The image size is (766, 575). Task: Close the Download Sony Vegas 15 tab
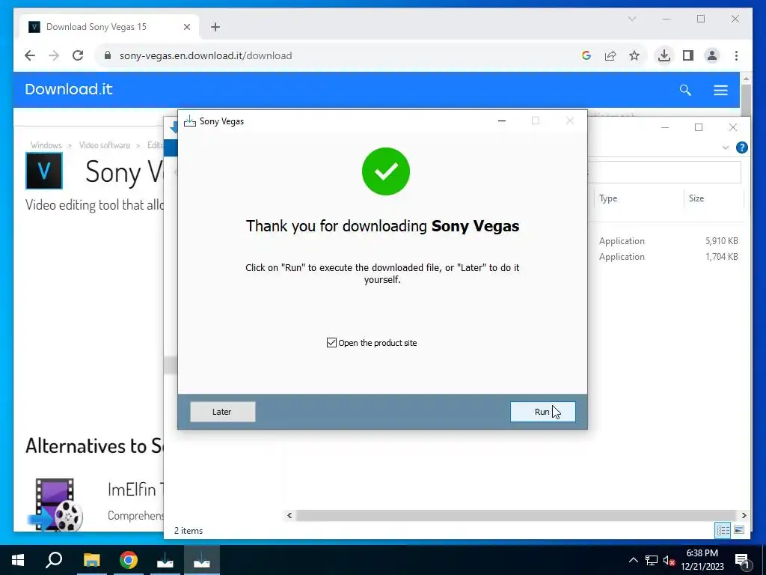tap(186, 27)
